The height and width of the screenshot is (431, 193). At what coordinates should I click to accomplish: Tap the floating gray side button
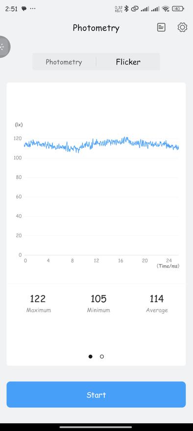coord(4,47)
